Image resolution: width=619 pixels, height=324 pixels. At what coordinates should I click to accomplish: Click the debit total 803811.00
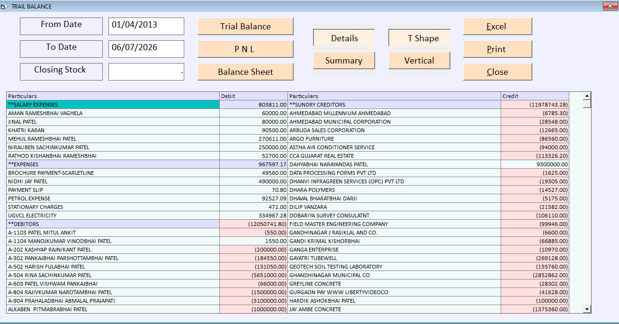pyautogui.click(x=254, y=105)
